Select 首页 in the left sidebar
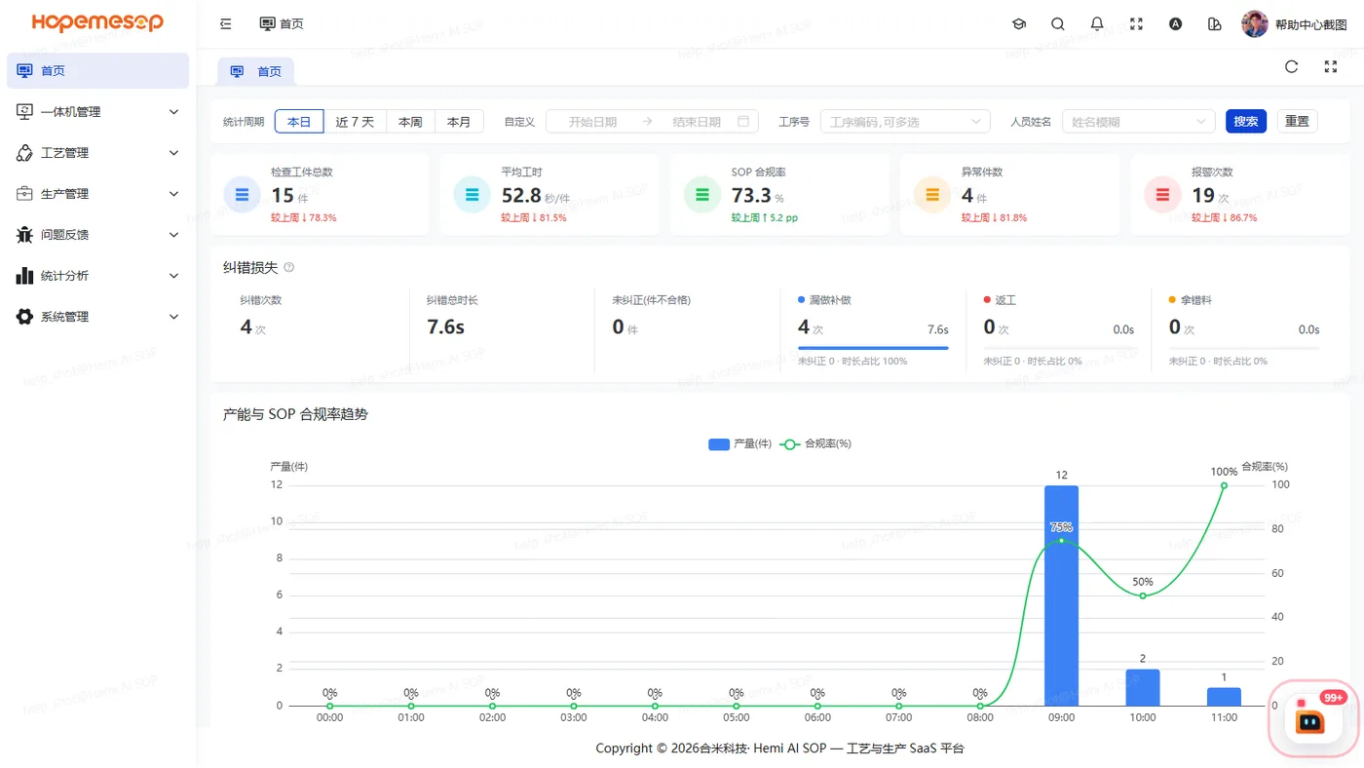The image size is (1364, 768). 97,71
